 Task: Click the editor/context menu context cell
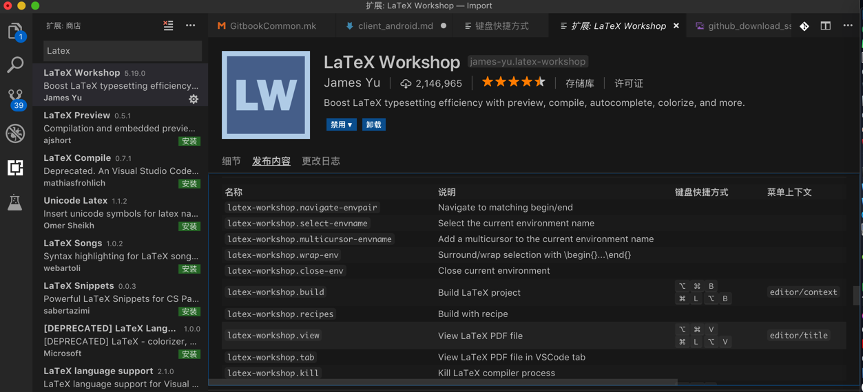(x=803, y=292)
